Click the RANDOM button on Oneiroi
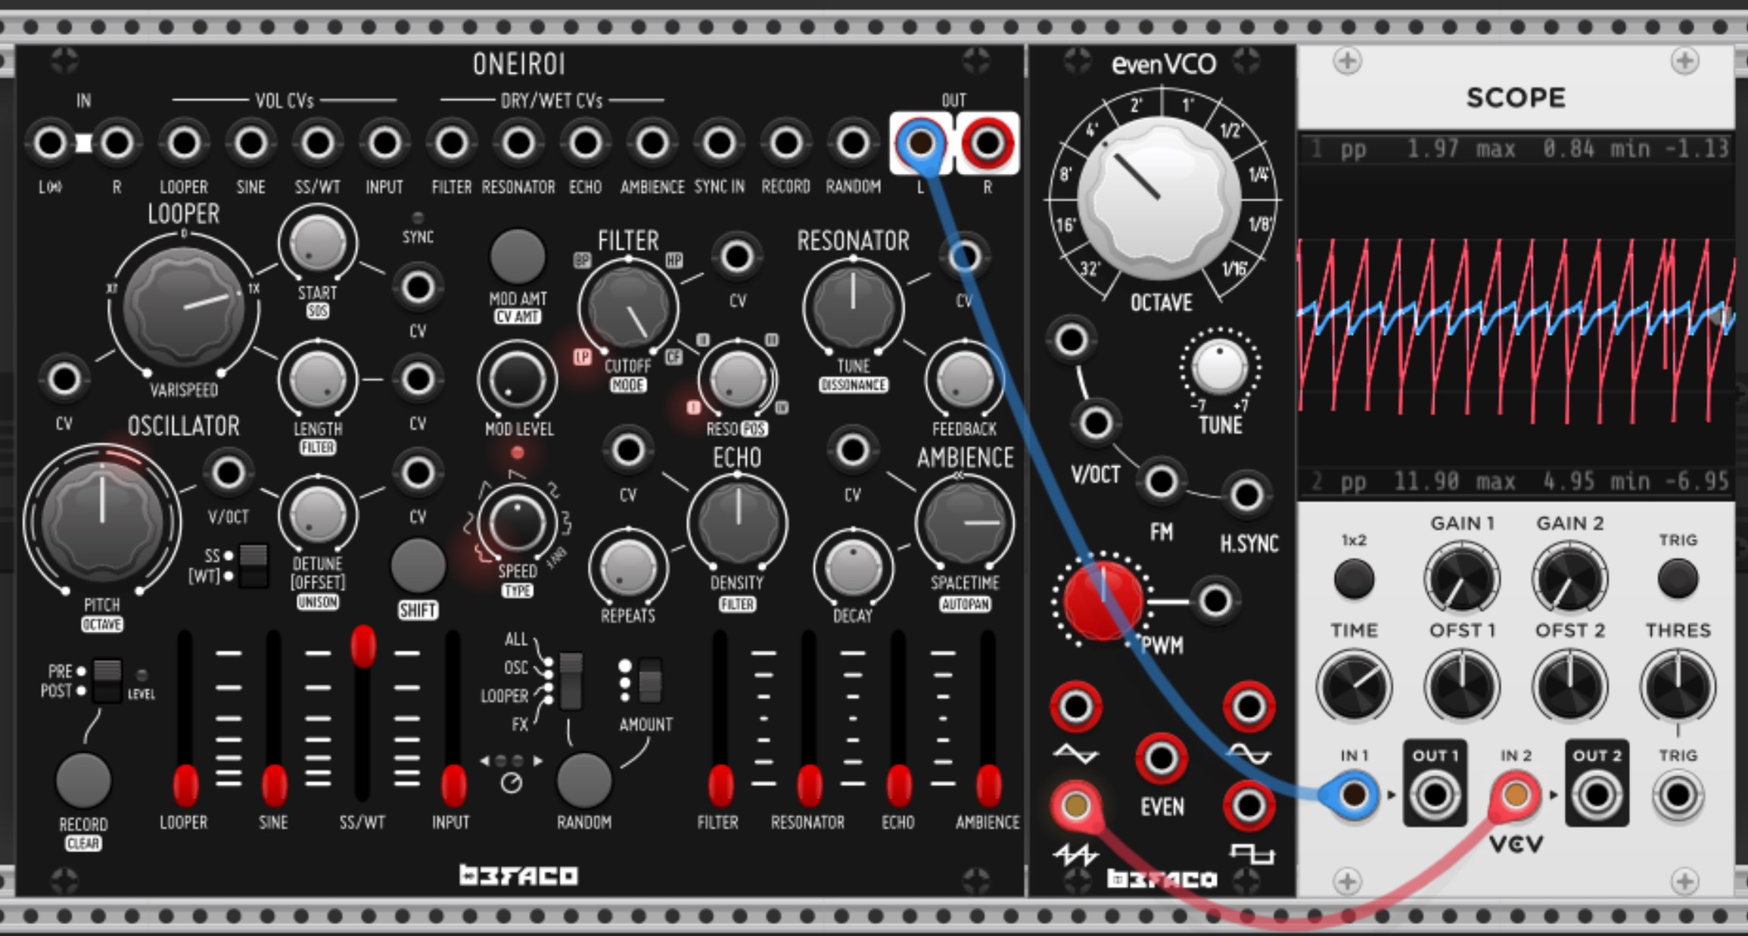 click(584, 780)
